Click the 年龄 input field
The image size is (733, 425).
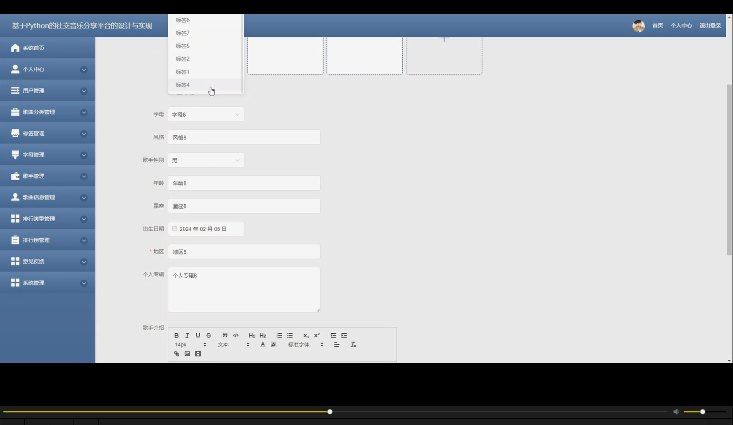[x=244, y=183]
